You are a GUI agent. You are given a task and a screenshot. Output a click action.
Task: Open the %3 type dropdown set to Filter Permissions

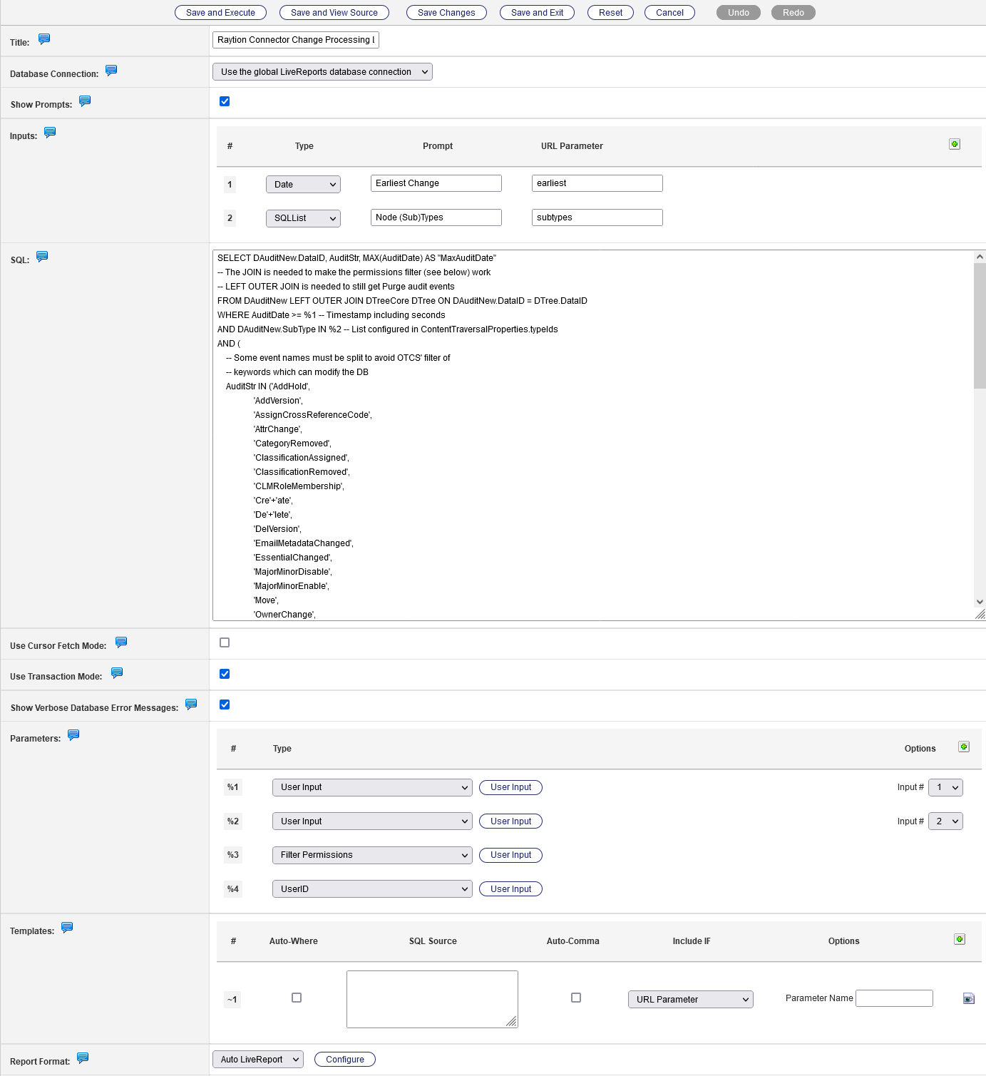(371, 855)
